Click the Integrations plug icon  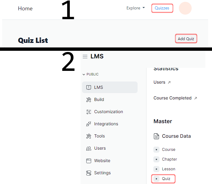(x=89, y=124)
